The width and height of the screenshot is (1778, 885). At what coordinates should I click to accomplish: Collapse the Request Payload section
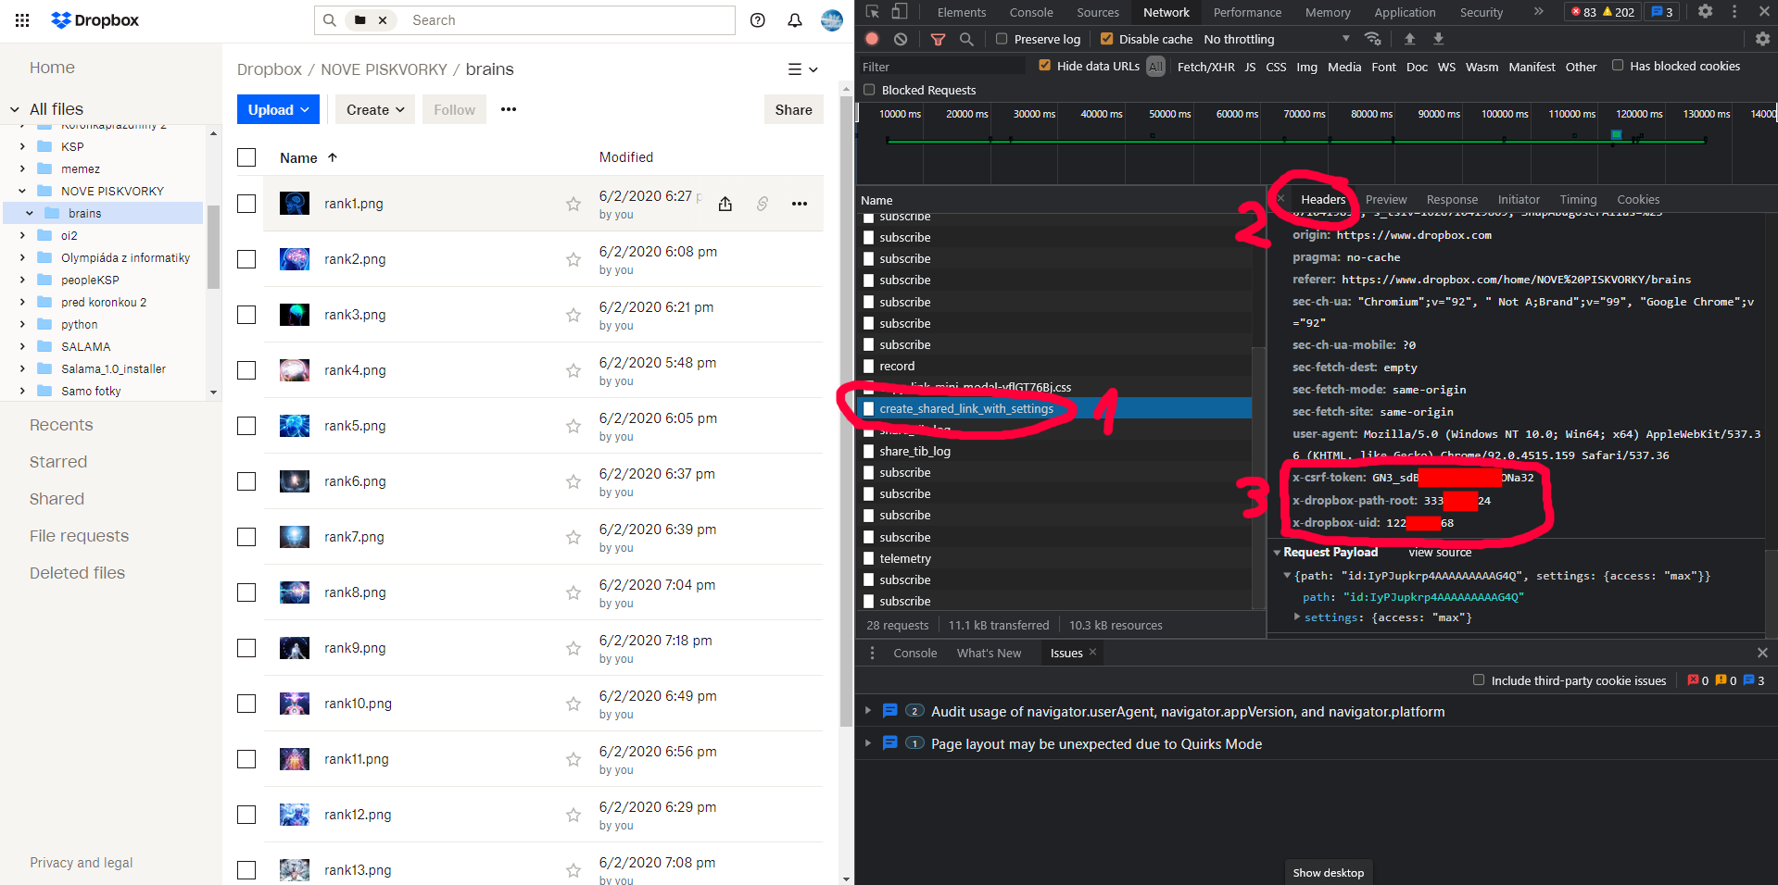pos(1277,553)
